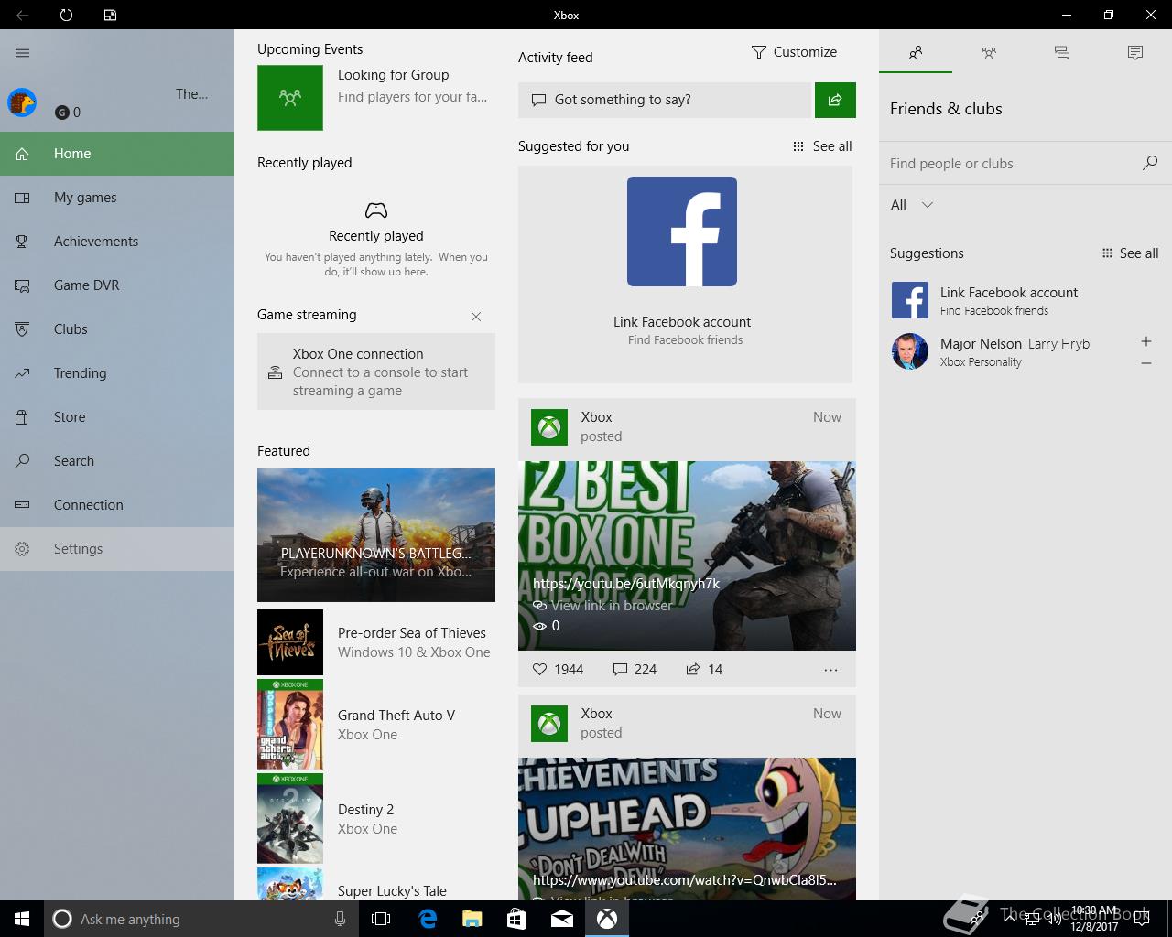Click Recently played controller icon

(376, 210)
